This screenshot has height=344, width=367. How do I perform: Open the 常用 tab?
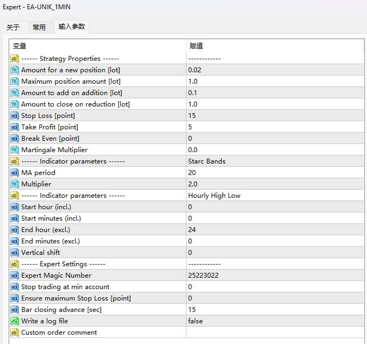point(39,27)
